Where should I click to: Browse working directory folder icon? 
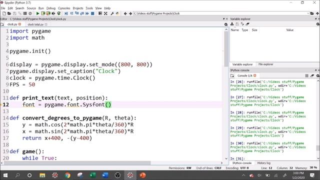(x=312, y=13)
